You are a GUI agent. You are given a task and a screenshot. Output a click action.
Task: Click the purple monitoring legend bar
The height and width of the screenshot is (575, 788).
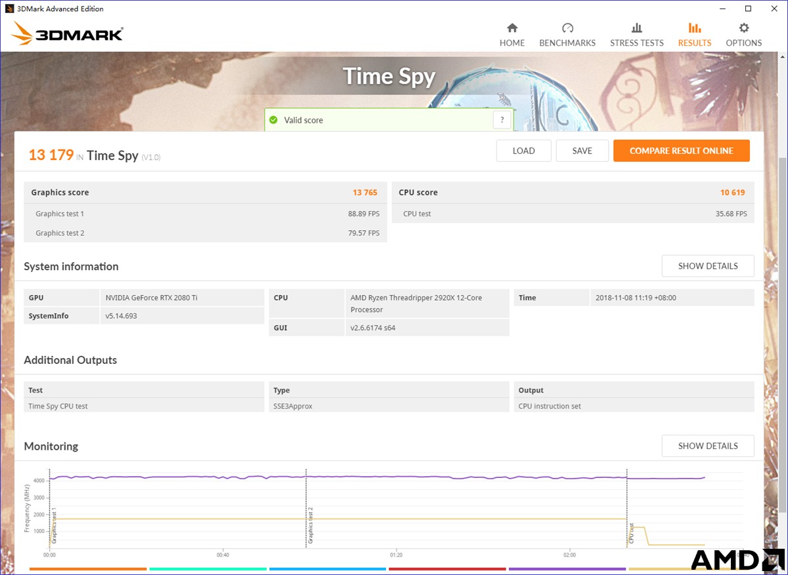tap(567, 569)
